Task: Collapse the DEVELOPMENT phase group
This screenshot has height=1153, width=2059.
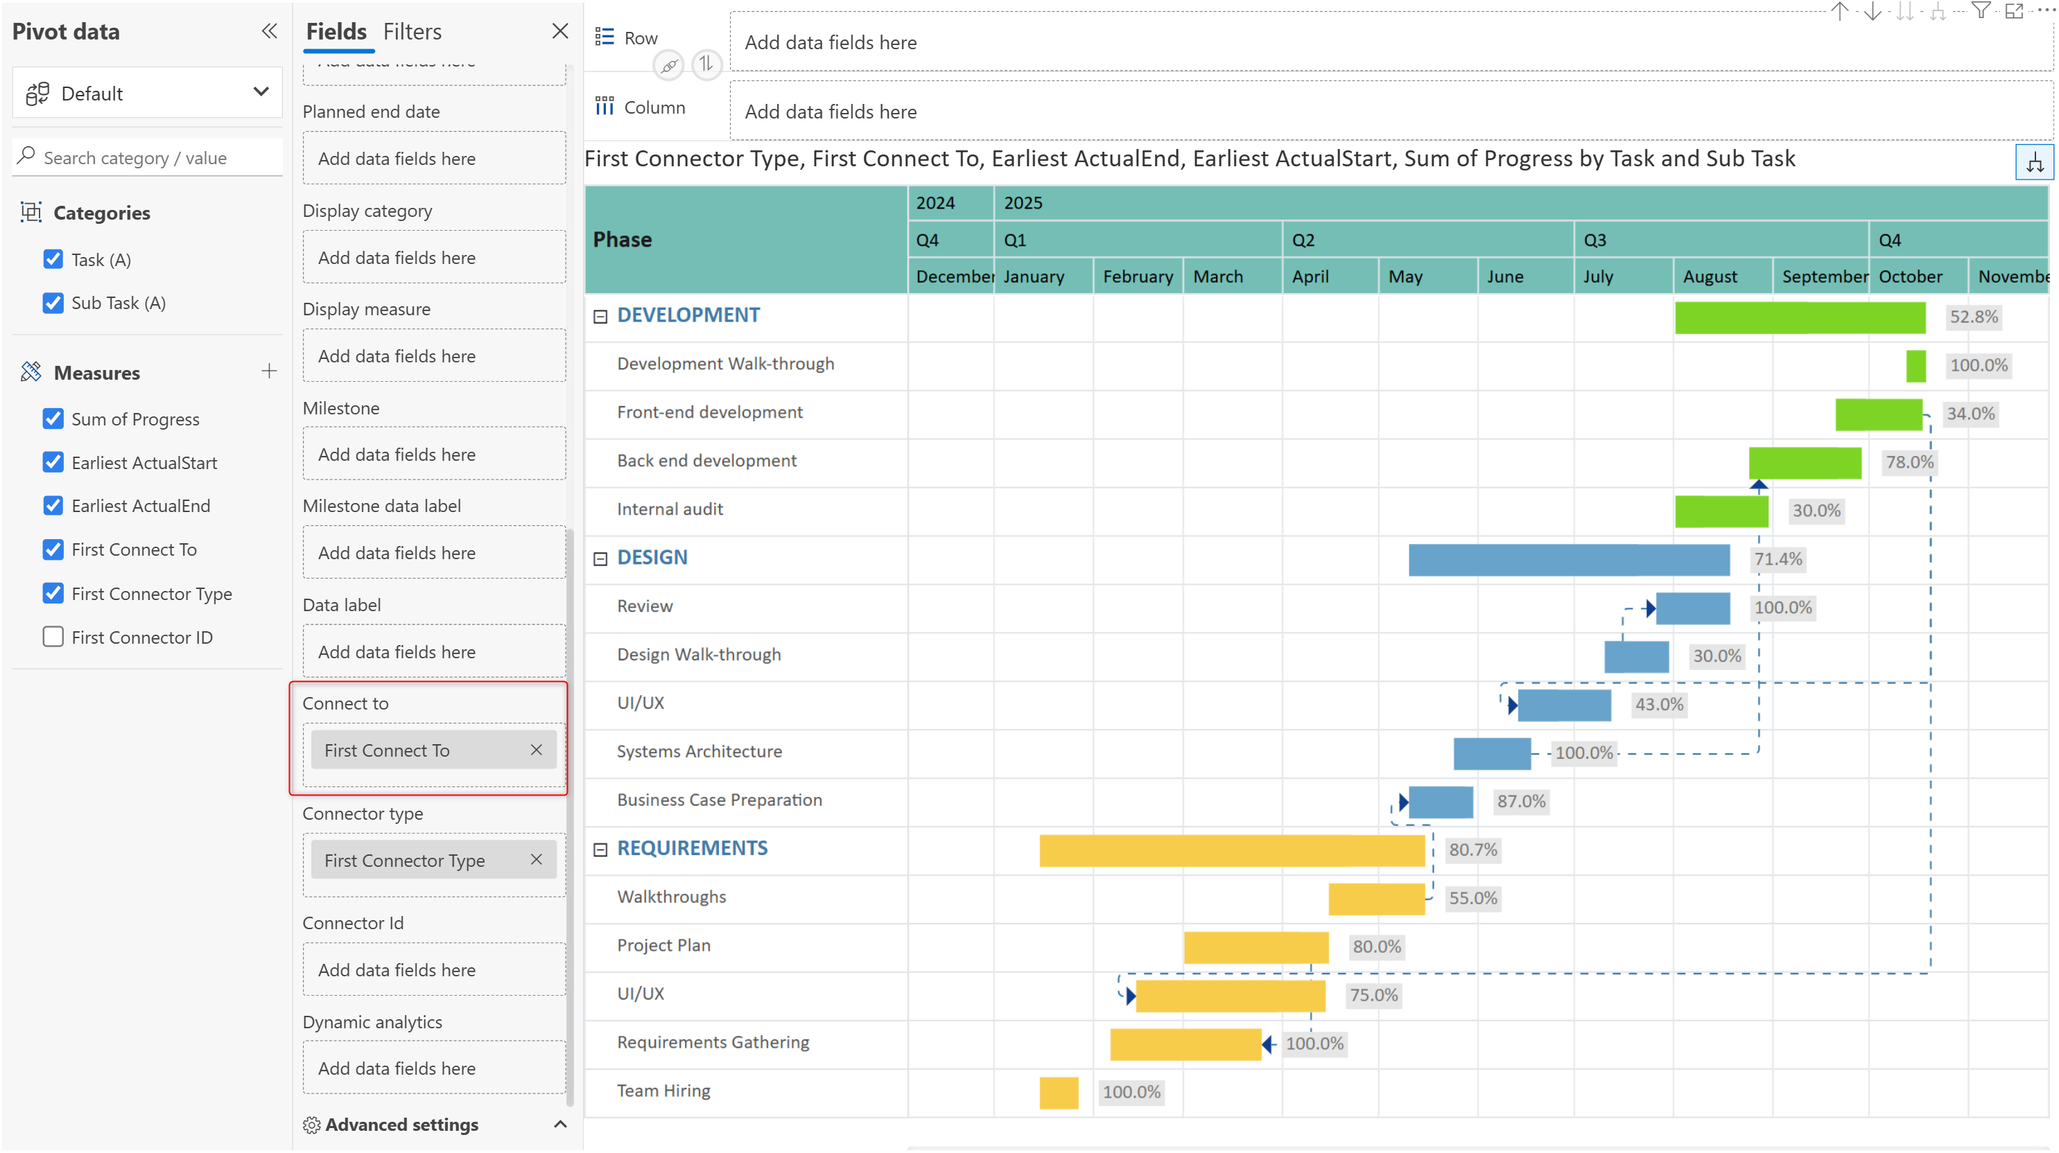Action: [x=600, y=317]
